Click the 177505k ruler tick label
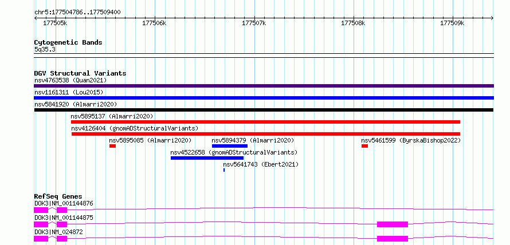This screenshot has height=245, width=510. 55,23
